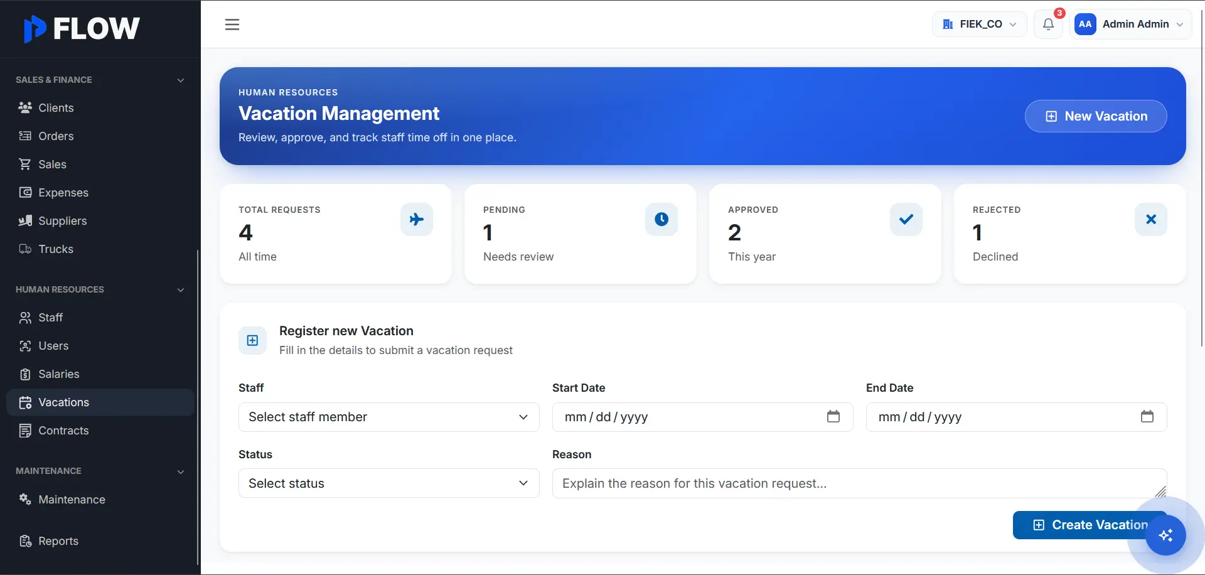The image size is (1205, 575).
Task: Click the End Date input field
Action: (x=1016, y=417)
